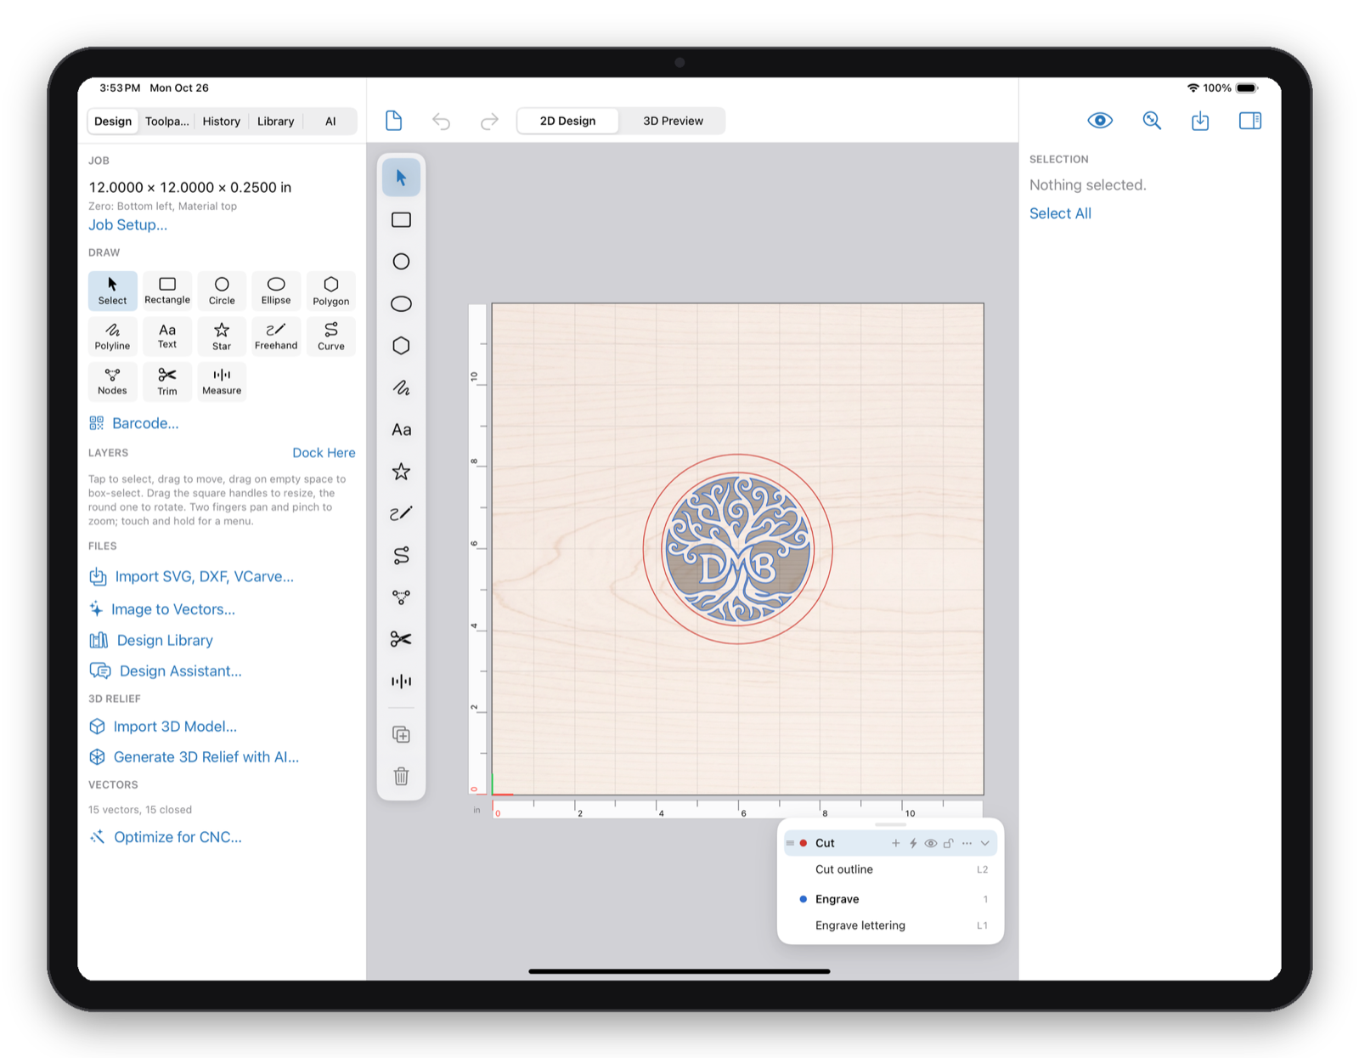Image resolution: width=1359 pixels, height=1058 pixels.
Task: Toggle the right sidebar panel icon
Action: click(x=1249, y=121)
